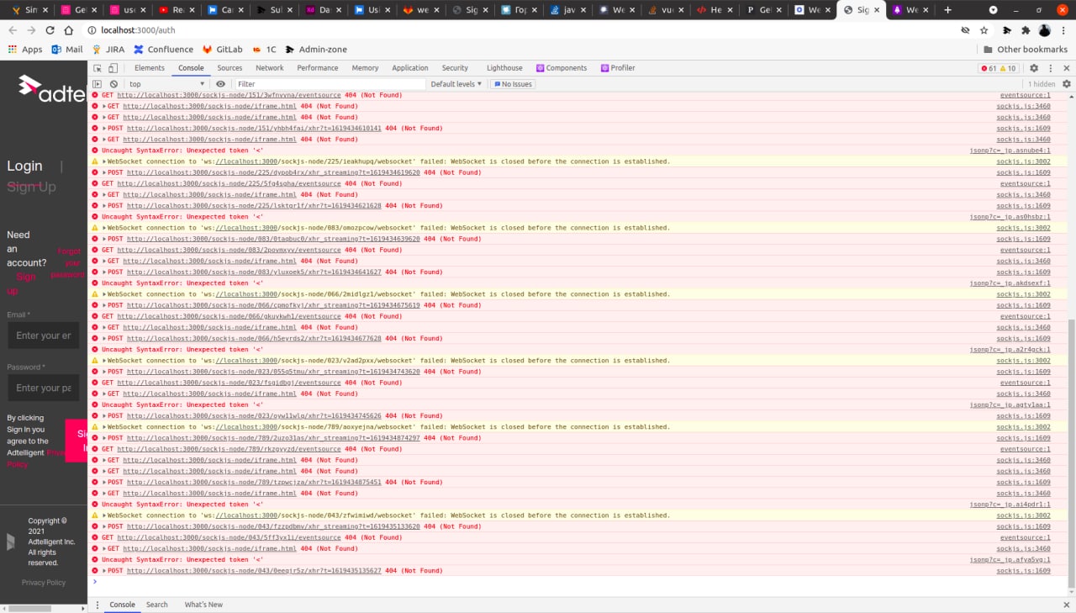Switch to the Application tab
1076x613 pixels.
pos(410,68)
